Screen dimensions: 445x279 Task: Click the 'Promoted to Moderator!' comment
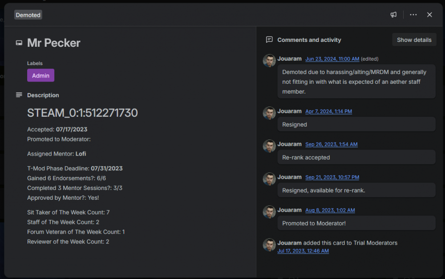(x=356, y=223)
